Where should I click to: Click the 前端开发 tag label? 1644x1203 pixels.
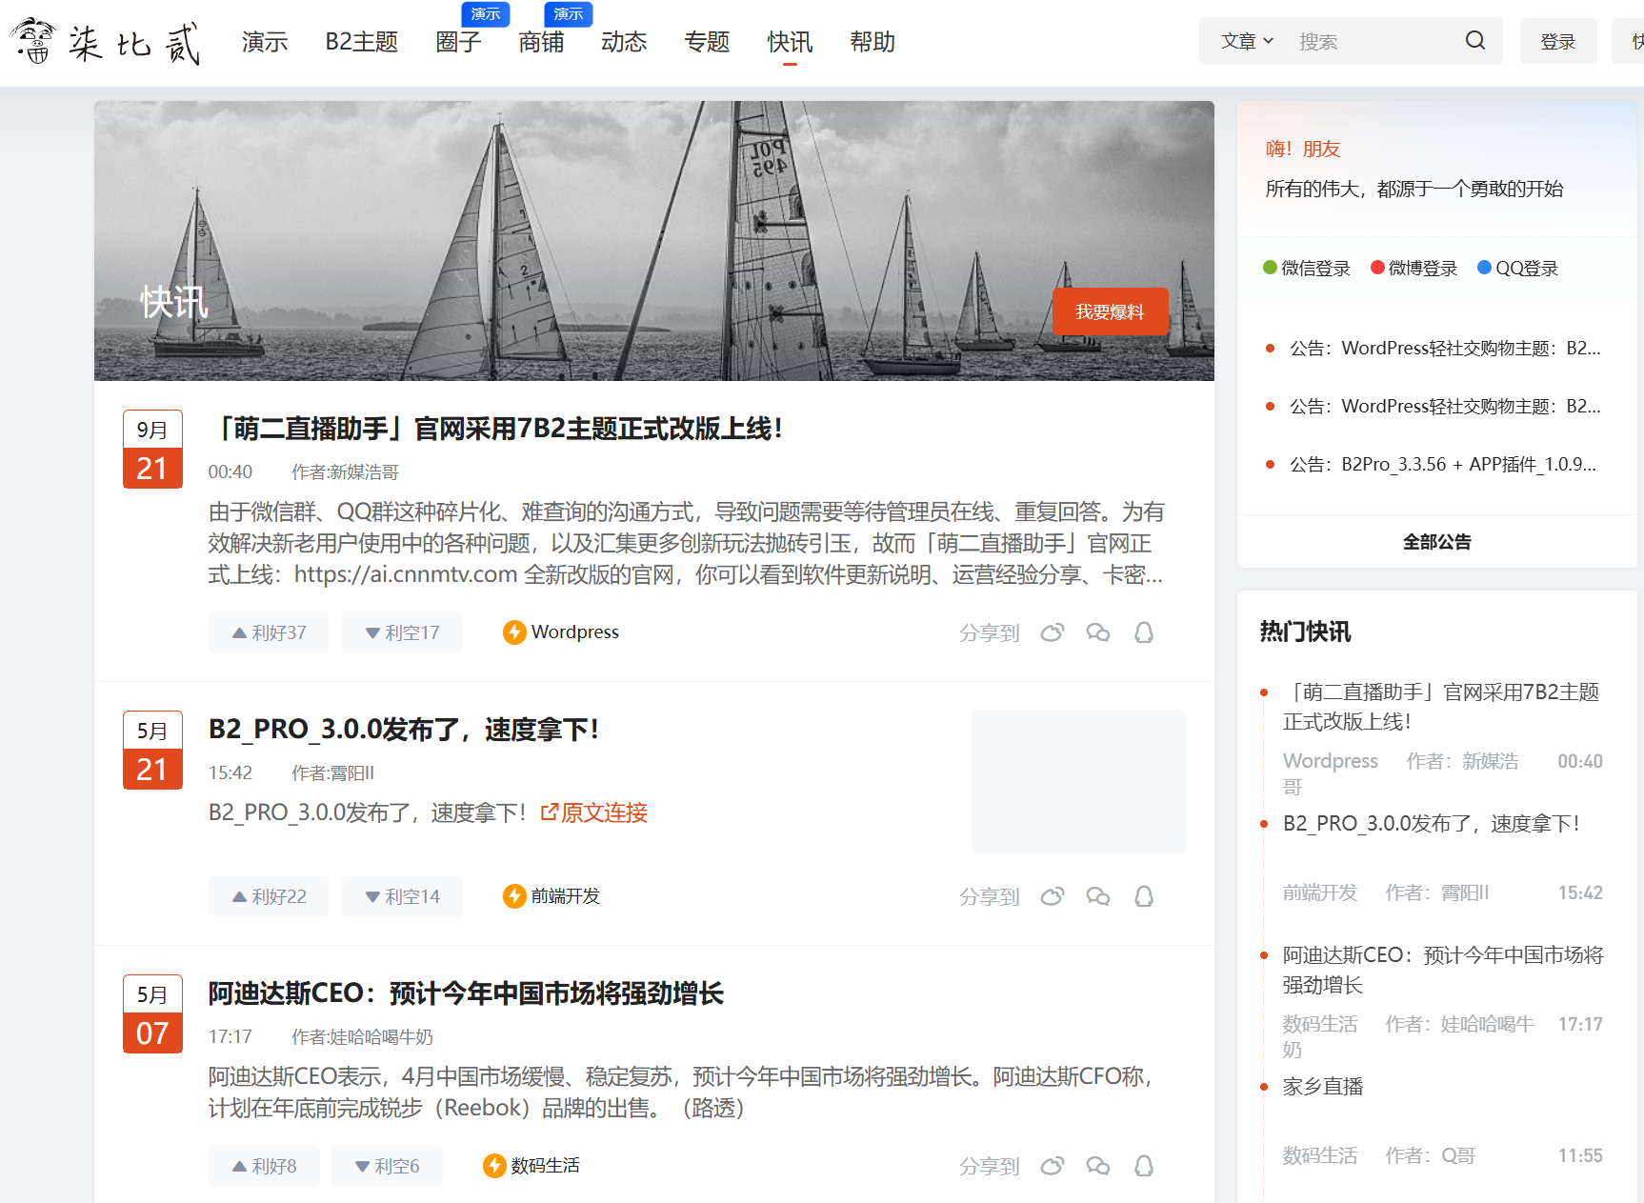click(566, 896)
